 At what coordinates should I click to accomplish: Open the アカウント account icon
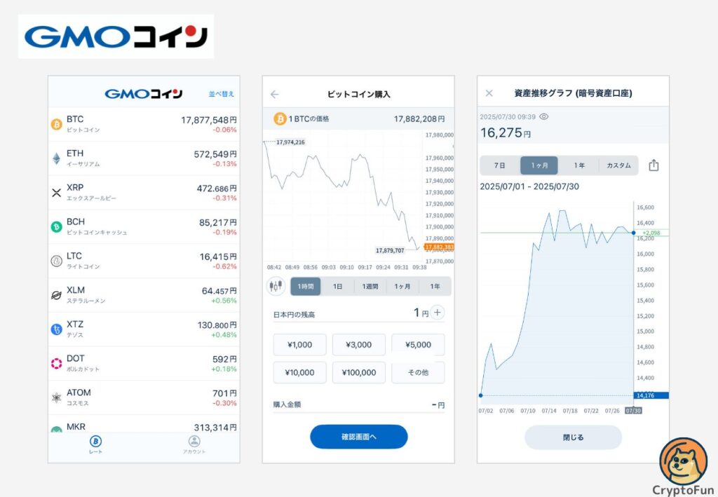coord(194,442)
